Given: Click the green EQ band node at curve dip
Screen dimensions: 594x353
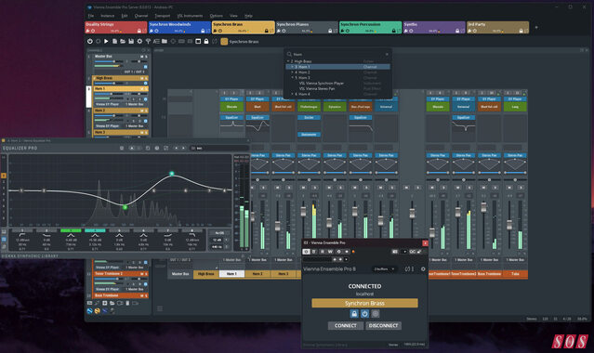Looking at the screenshot, I should (125, 207).
